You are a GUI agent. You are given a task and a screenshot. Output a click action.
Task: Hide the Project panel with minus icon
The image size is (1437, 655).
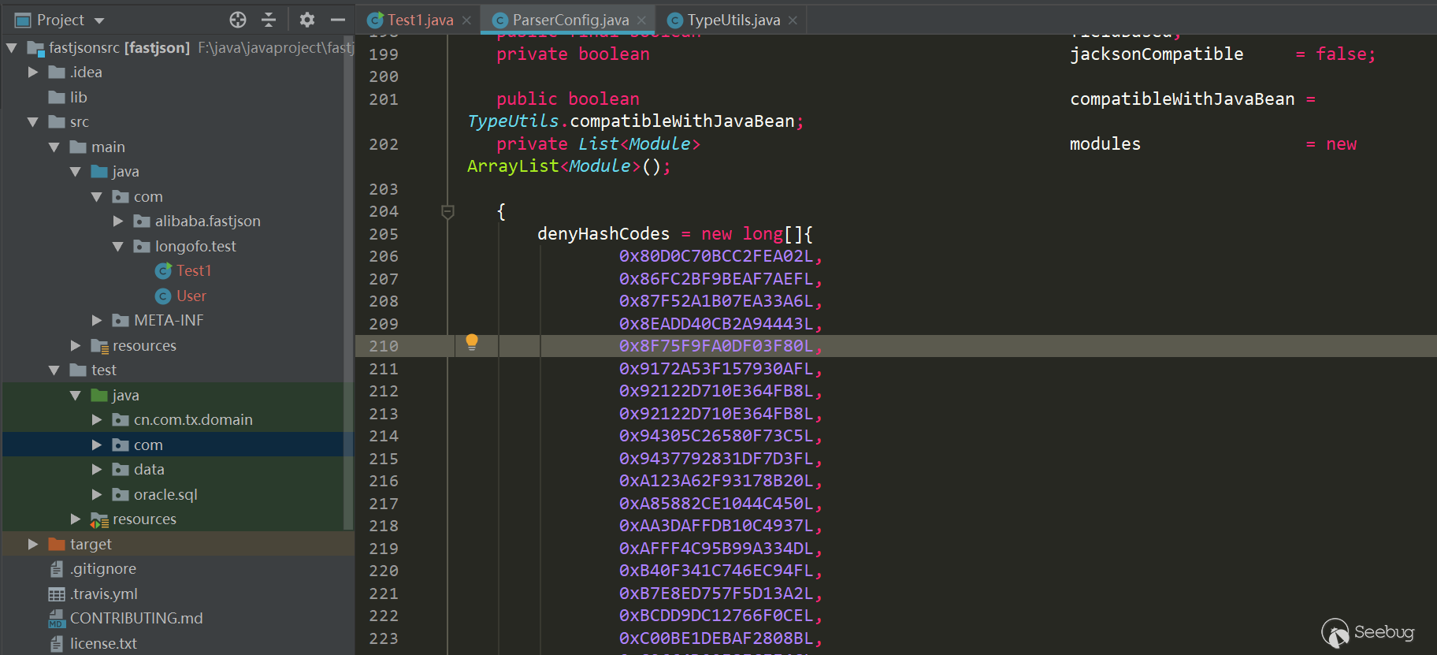[x=338, y=20]
